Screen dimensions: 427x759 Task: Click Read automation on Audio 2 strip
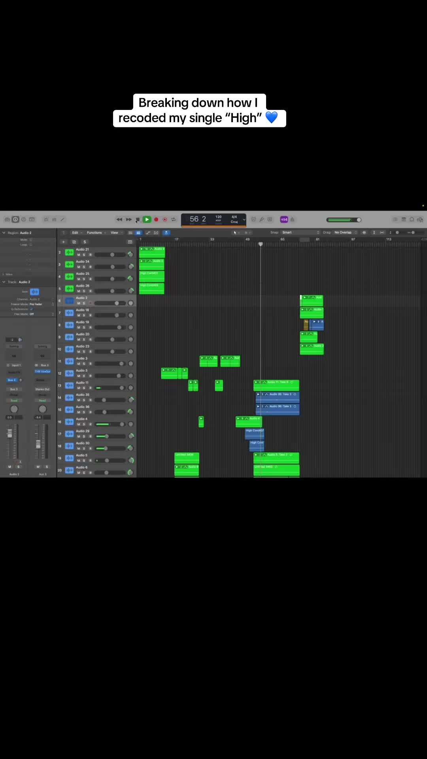pos(14,400)
